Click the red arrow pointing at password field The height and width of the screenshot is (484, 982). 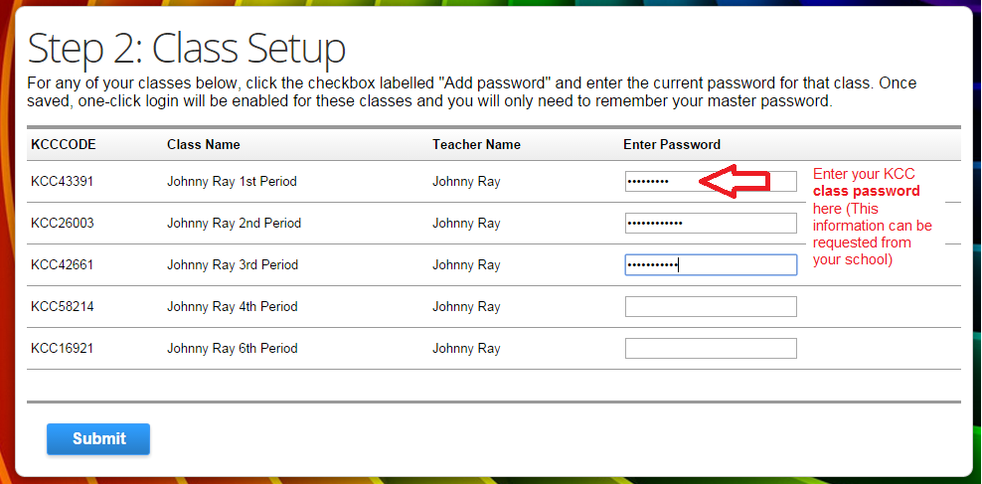click(x=736, y=180)
